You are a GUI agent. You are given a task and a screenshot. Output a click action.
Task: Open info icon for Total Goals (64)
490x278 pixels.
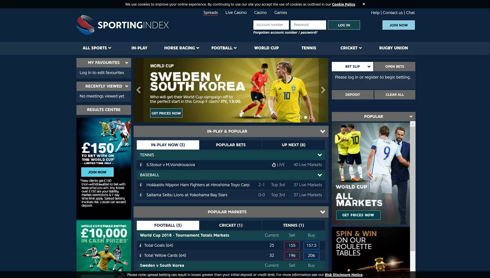pos(140,245)
